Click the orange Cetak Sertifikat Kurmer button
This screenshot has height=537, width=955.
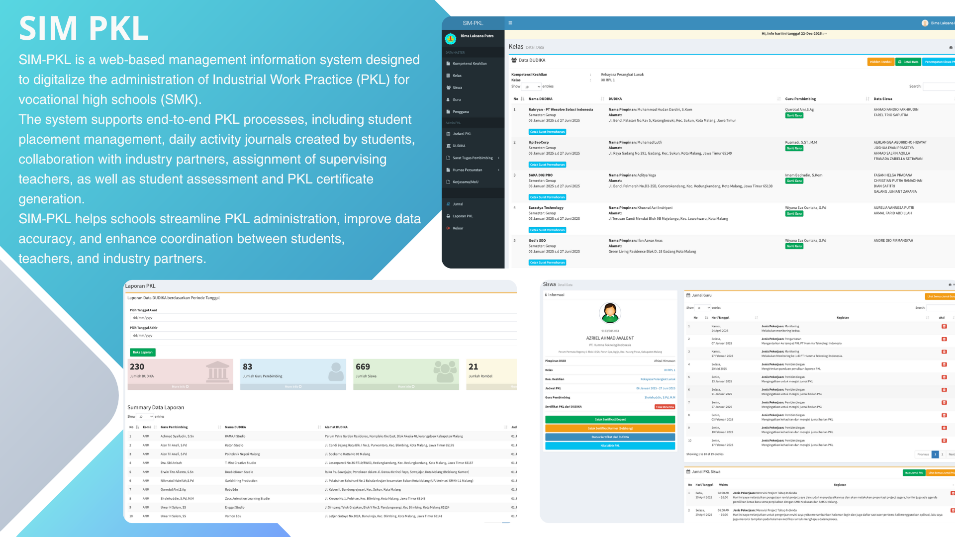click(x=610, y=428)
